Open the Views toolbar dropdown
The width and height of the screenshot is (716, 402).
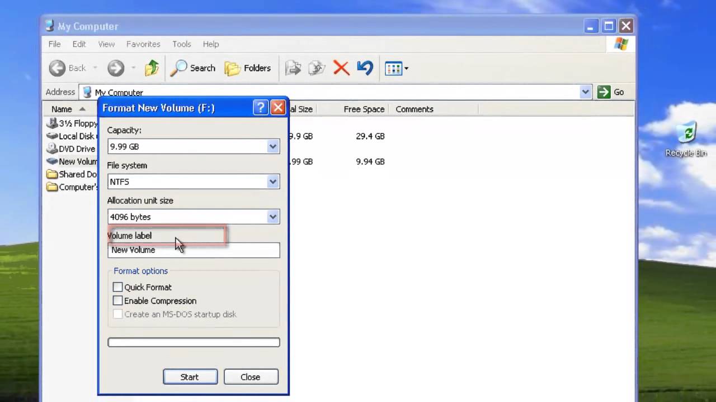397,68
